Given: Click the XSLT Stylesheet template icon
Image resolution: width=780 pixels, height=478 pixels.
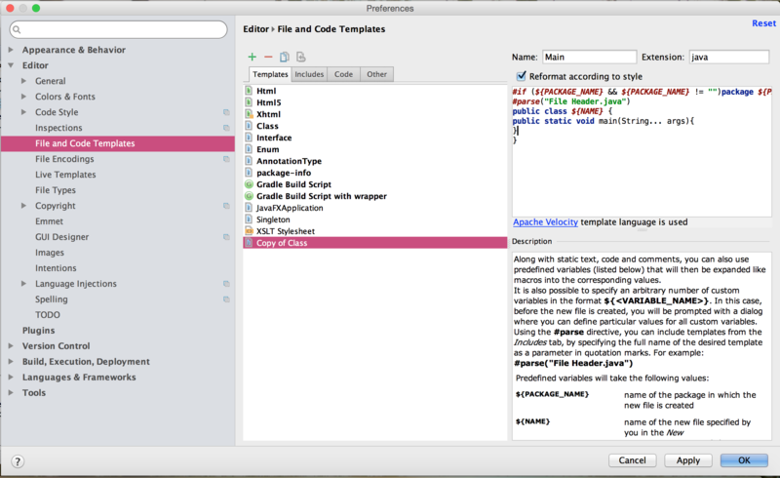Looking at the screenshot, I should point(249,231).
